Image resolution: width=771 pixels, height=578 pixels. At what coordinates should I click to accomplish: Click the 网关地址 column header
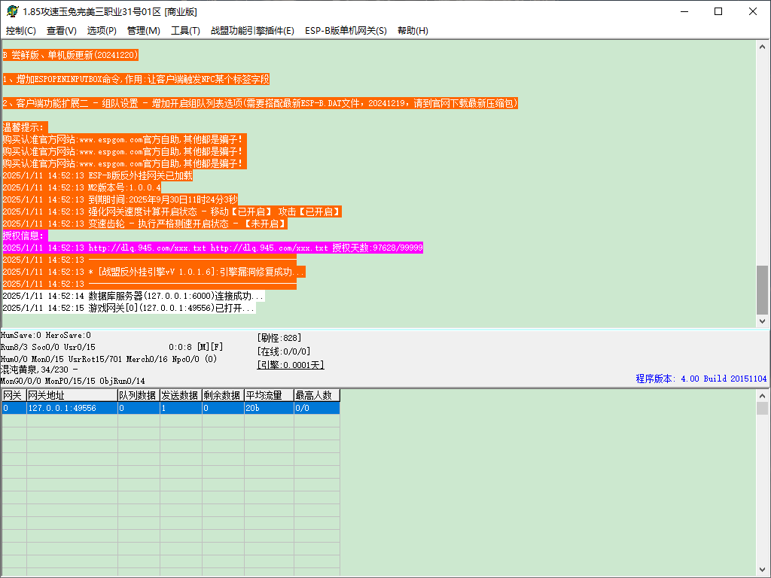(x=72, y=395)
